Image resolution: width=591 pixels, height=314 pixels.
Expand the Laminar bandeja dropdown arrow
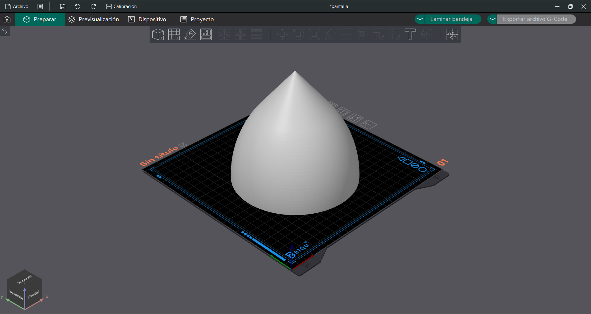click(420, 19)
